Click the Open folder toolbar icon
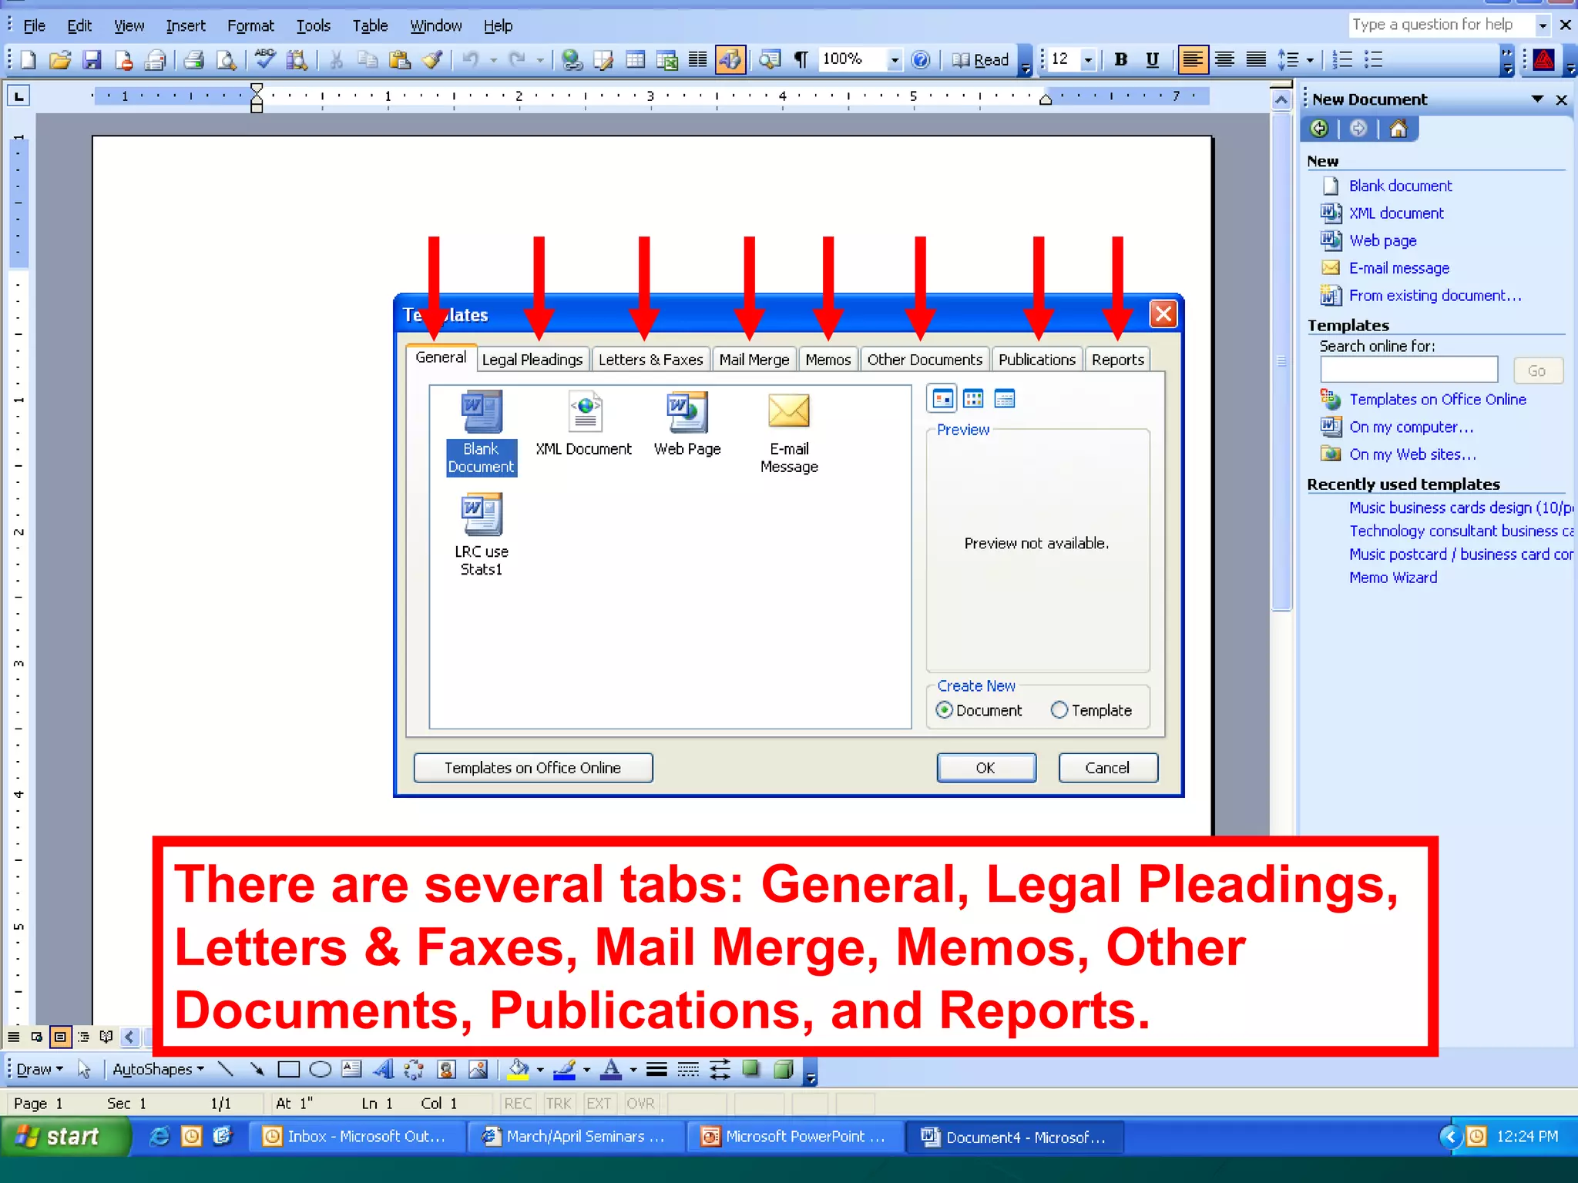Screen dimensions: 1578x1183 point(60,60)
